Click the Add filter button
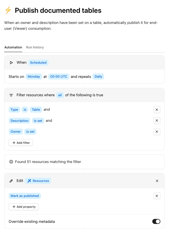The height and width of the screenshot is (232, 169). tap(21, 143)
